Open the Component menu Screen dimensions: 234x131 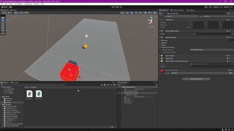click(x=28, y=4)
